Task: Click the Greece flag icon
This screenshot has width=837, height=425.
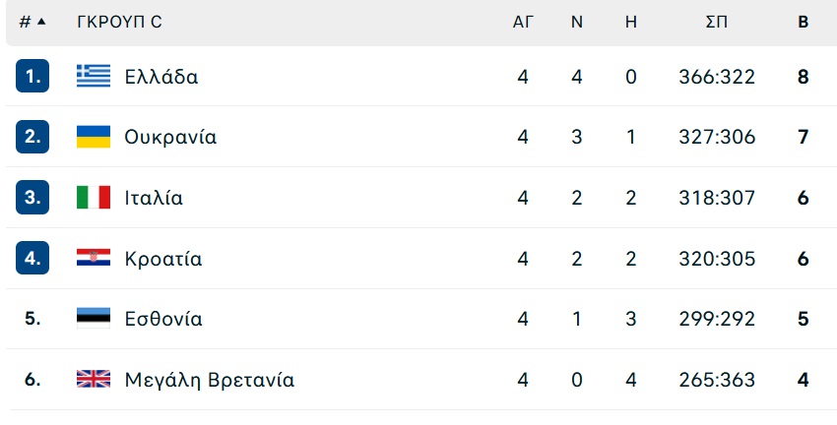Action: click(x=94, y=77)
